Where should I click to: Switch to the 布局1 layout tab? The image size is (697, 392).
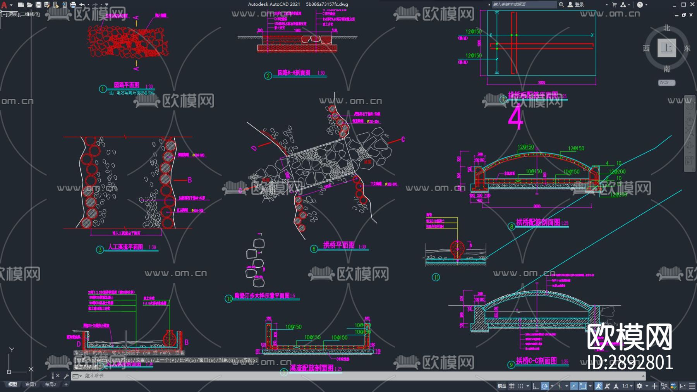tap(31, 385)
